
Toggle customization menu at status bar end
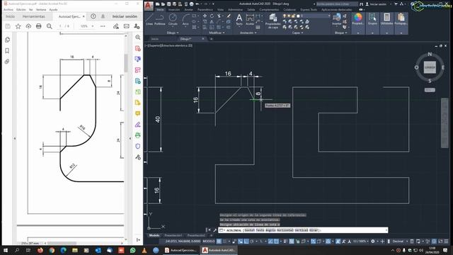point(447,241)
